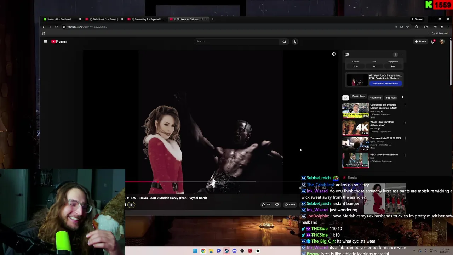Like the video with thumbs up

point(266,205)
